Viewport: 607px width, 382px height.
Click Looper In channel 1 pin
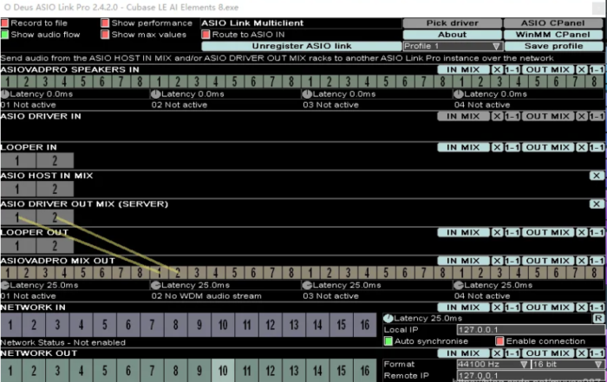[x=17, y=161]
